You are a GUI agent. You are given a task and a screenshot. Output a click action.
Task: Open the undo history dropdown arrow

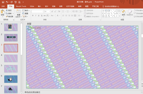point(9,2)
